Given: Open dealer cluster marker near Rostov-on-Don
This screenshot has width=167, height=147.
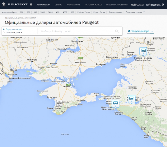Looking at the screenshot, I should [143, 51].
